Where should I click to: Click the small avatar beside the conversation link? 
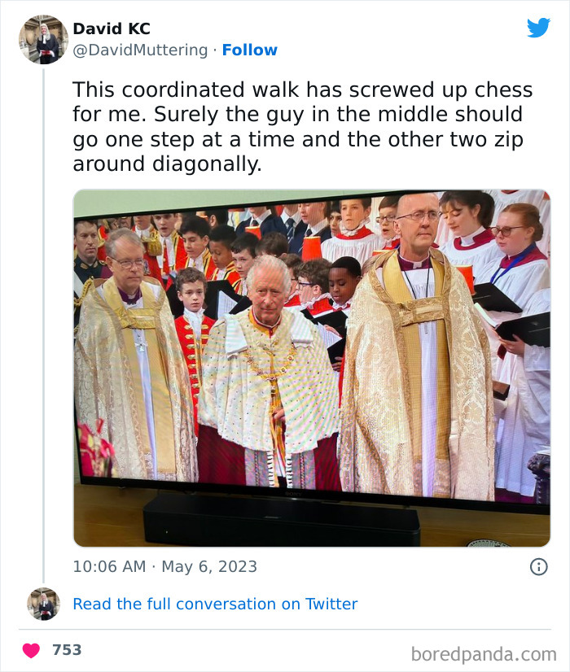(x=43, y=604)
